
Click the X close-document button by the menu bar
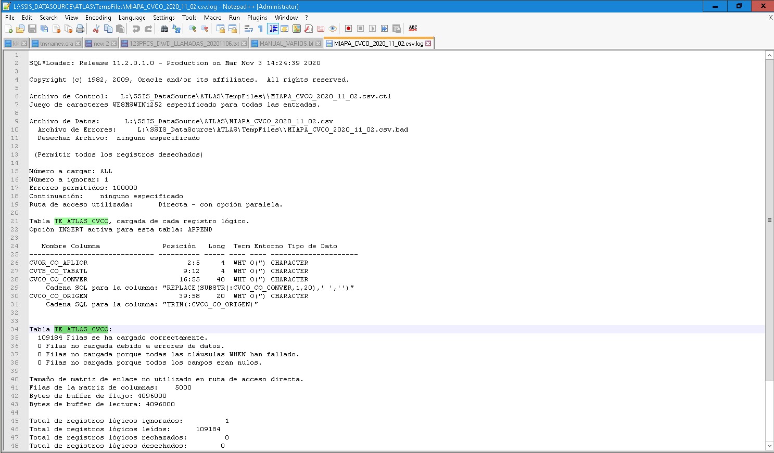coord(770,18)
